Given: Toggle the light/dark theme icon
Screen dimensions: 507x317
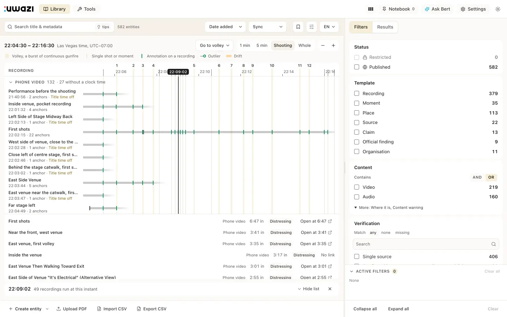Looking at the screenshot, I should pos(498,9).
